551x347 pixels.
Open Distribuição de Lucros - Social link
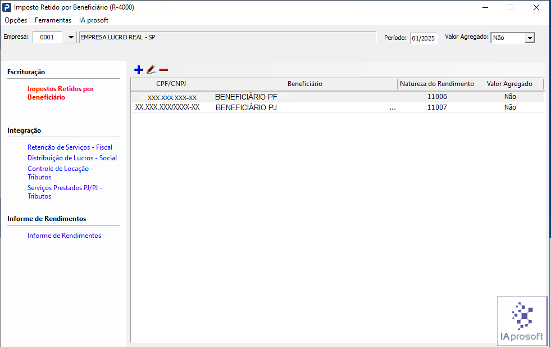click(72, 157)
